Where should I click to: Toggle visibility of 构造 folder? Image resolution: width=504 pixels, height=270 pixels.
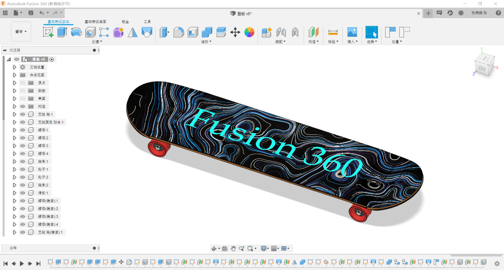pos(23,106)
